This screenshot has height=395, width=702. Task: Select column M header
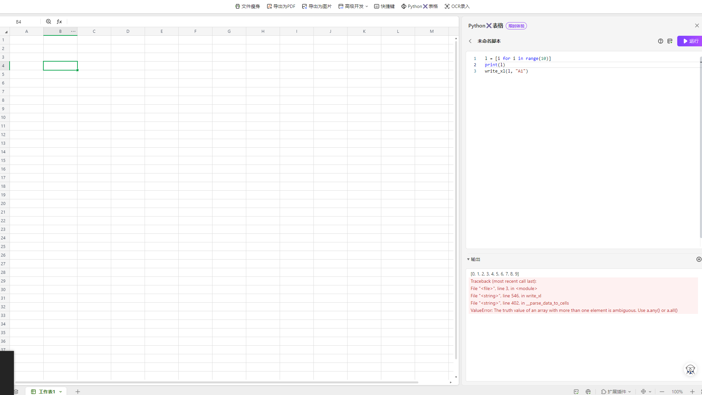432,31
